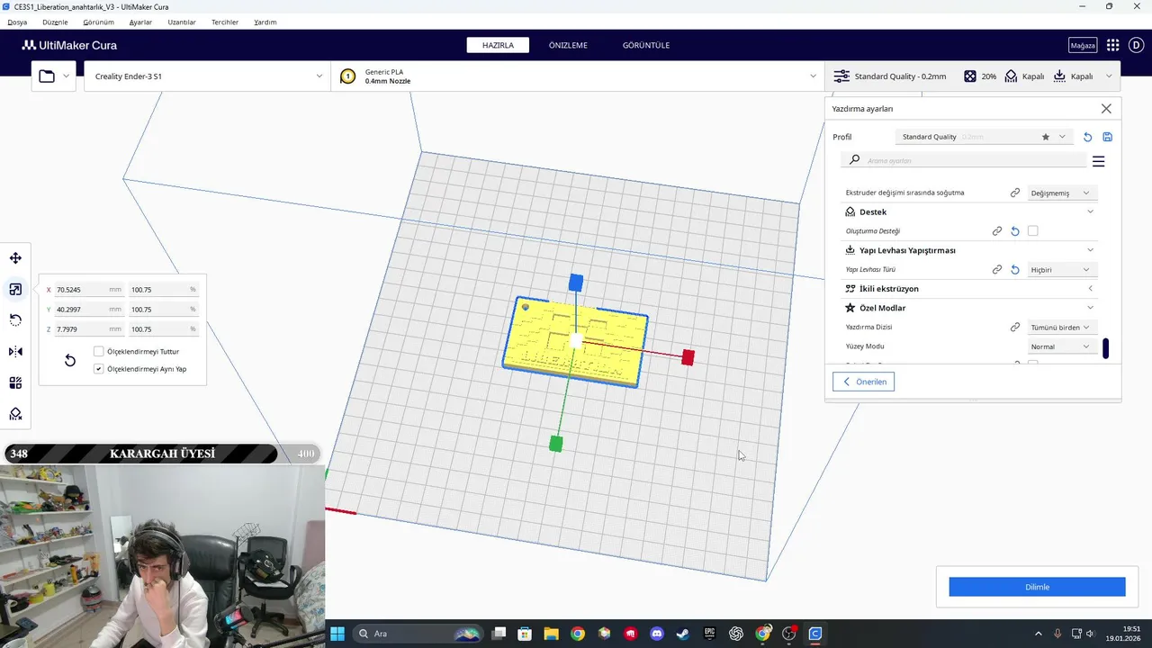Click the Dilimle slice button
The image size is (1152, 648).
click(x=1037, y=587)
